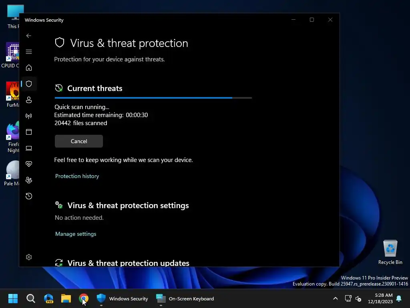The image size is (410, 308).
Task: Open Firewall & network protection icon
Action: coord(29,116)
